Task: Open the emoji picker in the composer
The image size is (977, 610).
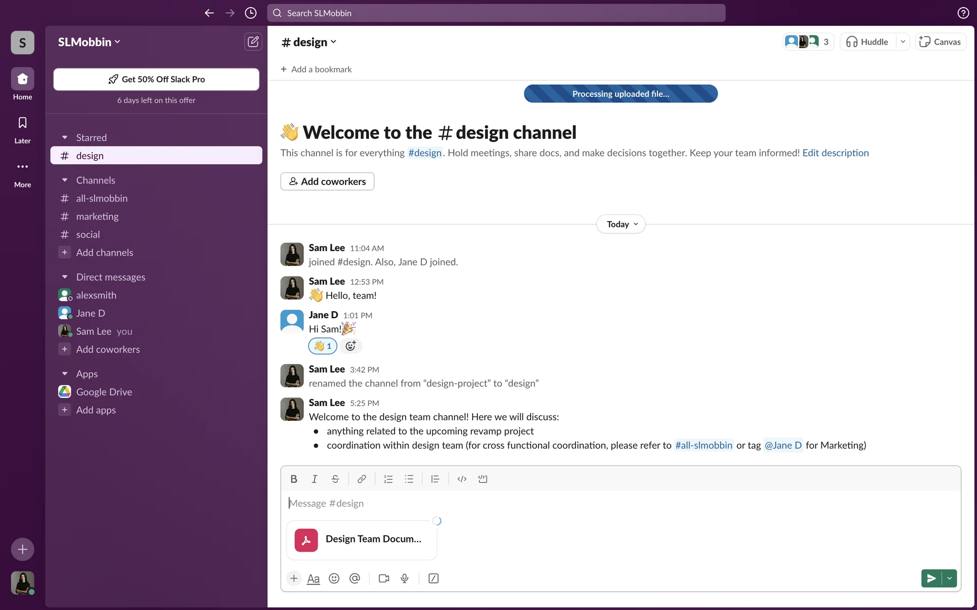Action: tap(334, 578)
